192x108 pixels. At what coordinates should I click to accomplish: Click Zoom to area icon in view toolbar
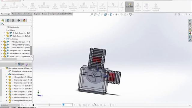click(x=95, y=14)
